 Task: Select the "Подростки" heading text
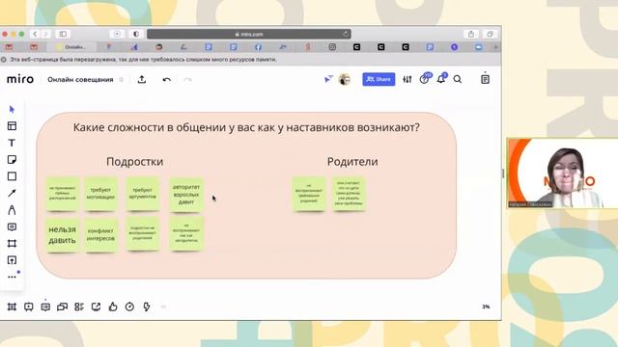135,162
